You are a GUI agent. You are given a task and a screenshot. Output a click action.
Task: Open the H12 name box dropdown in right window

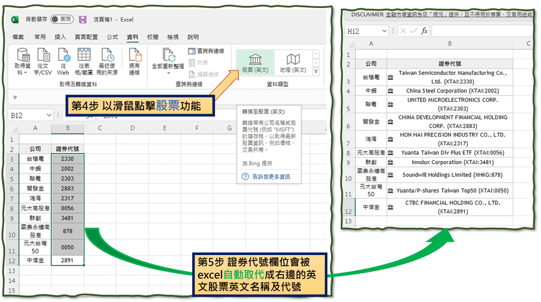click(x=385, y=31)
